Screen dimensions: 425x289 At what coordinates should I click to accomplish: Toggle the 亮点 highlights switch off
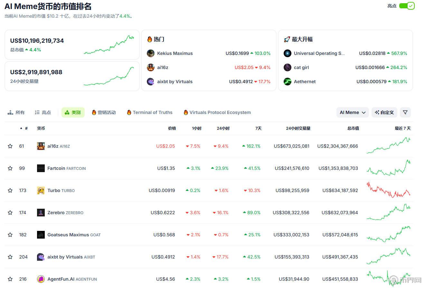coord(407,6)
